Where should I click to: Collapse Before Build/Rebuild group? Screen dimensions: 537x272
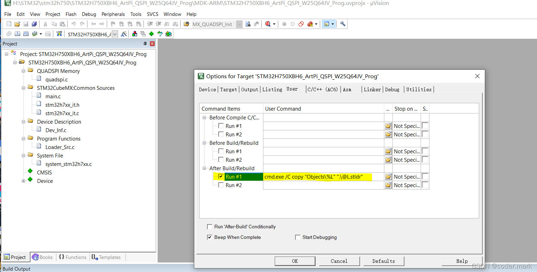pyautogui.click(x=204, y=143)
